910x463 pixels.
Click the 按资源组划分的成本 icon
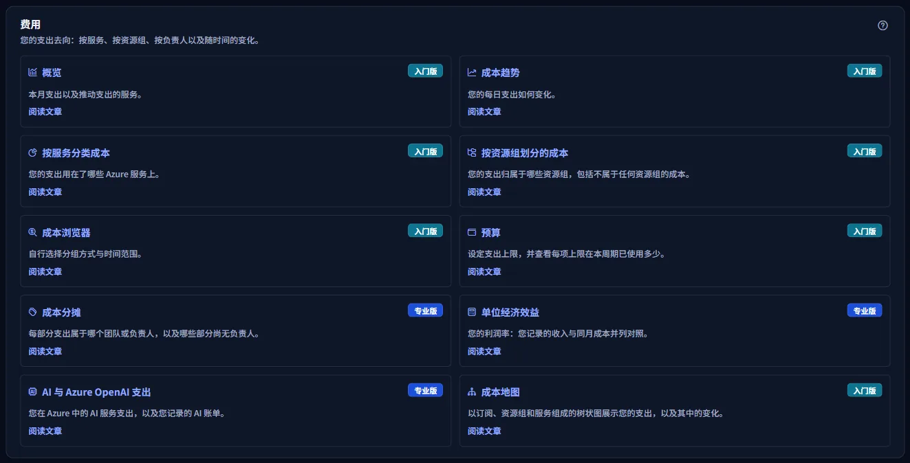[472, 153]
